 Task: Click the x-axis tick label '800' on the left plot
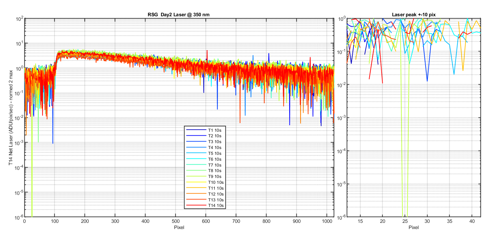coord(266,221)
